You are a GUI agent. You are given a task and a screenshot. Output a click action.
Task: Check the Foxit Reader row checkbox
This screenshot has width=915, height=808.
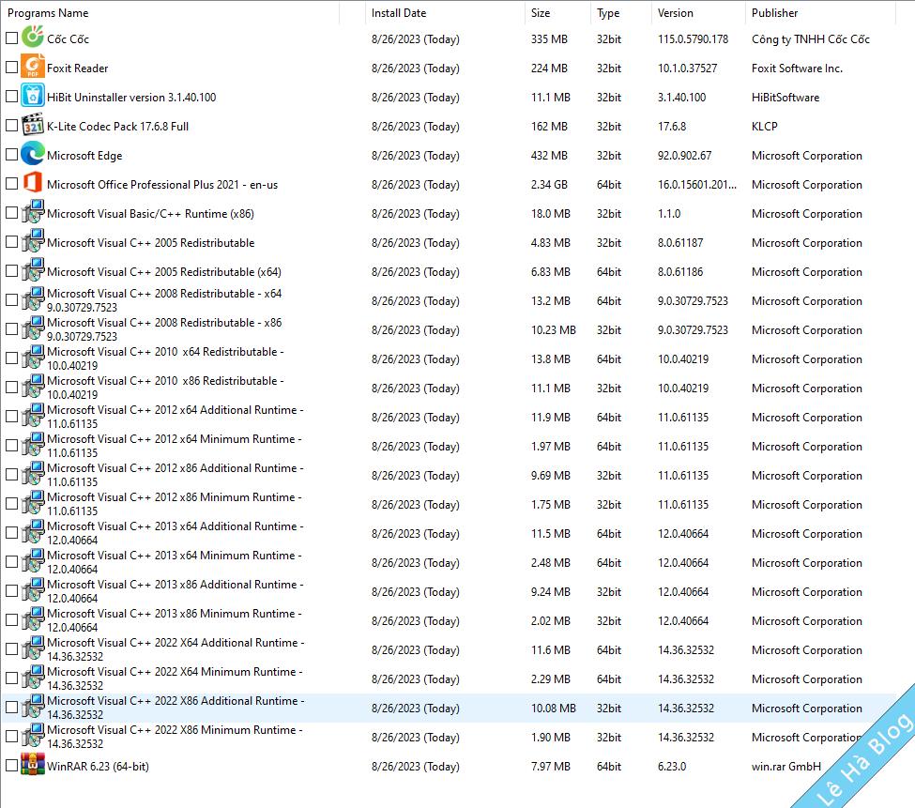[11, 68]
